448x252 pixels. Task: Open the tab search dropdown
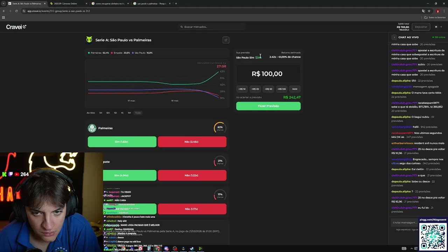(4, 3)
